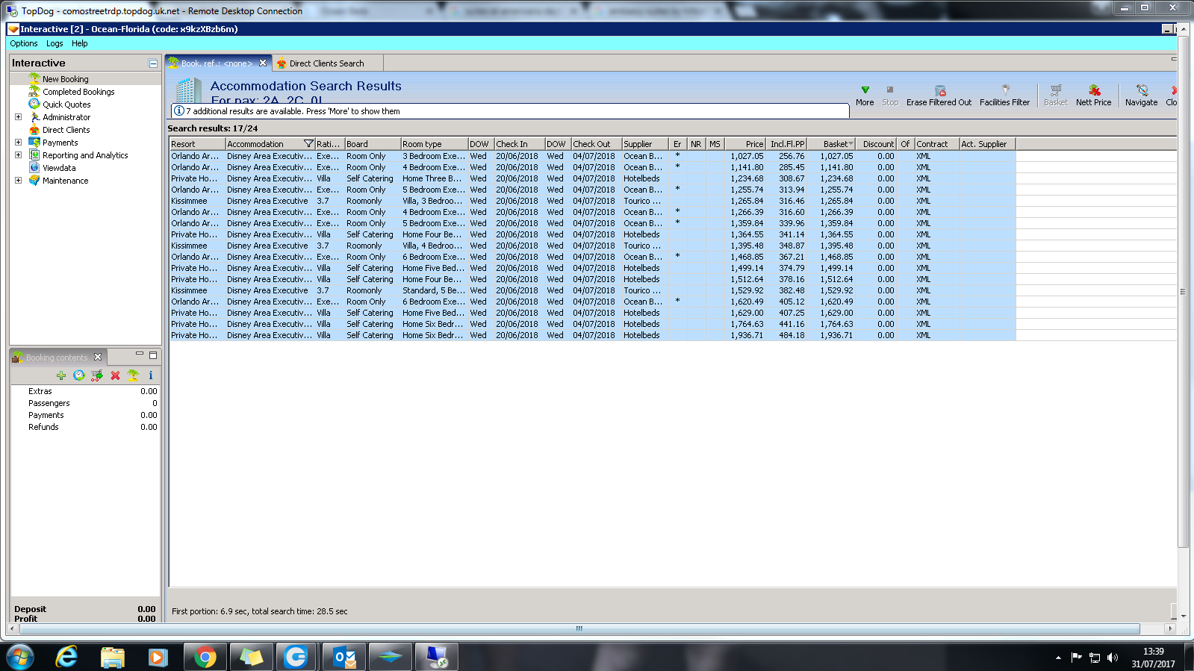Screen dimensions: 1194x671
Task: Click the Windows Start button
Action: pos(20,657)
